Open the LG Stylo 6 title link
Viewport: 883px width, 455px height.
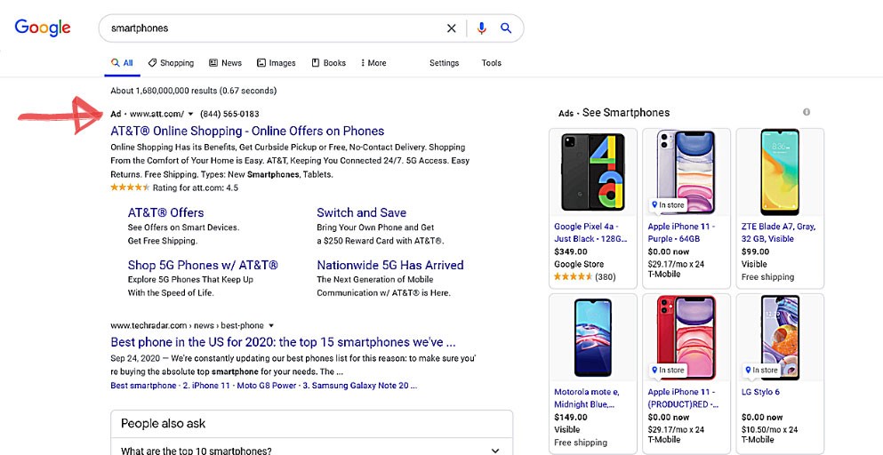click(760, 392)
